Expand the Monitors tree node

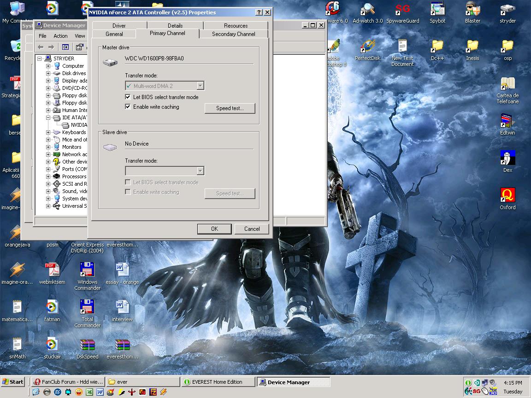tap(48, 147)
